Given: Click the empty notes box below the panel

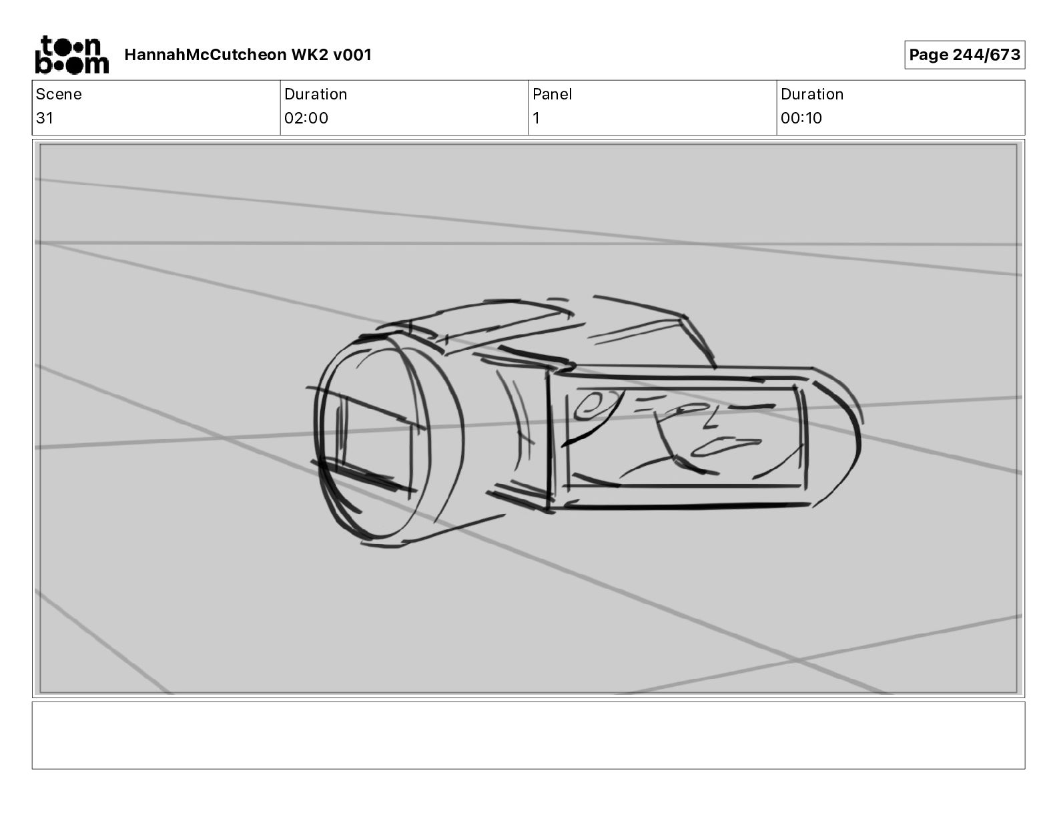Looking at the screenshot, I should 528,735.
